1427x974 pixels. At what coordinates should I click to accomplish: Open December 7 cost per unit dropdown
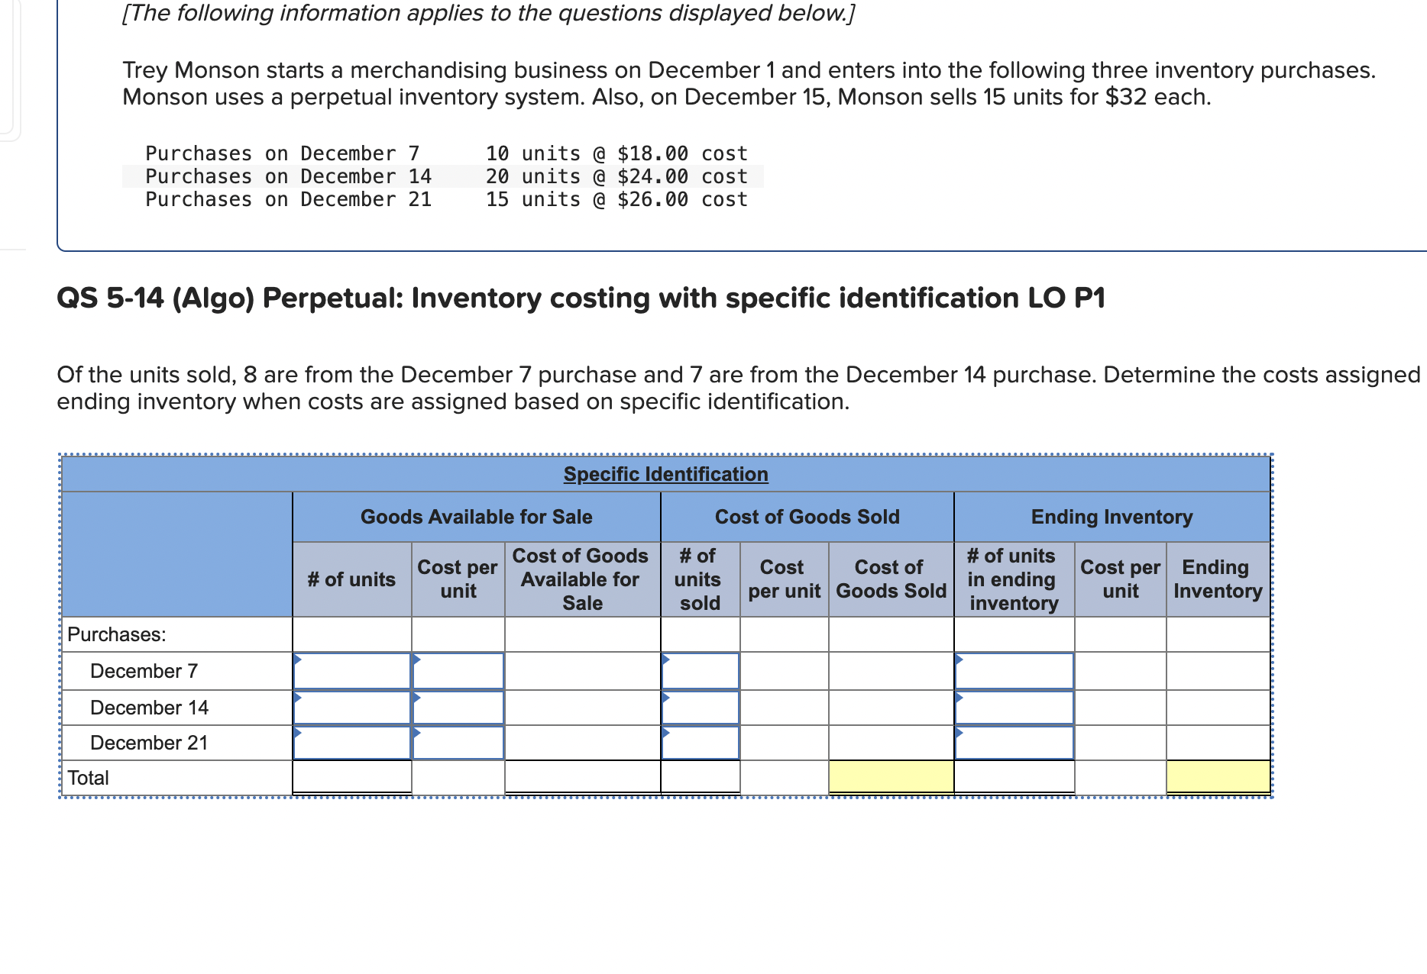pyautogui.click(x=458, y=671)
